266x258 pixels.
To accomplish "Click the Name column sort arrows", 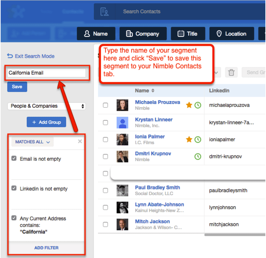I will (153, 91).
